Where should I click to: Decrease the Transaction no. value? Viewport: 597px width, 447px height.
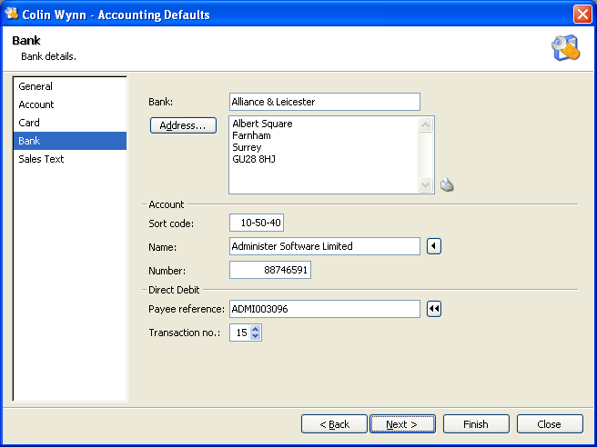(x=256, y=337)
